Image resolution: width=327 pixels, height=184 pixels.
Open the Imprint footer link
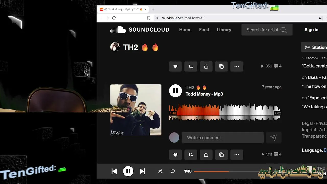[x=309, y=130]
